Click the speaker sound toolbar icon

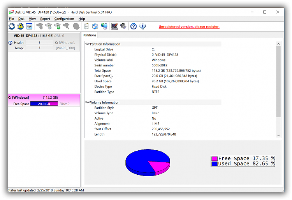coord(123,26)
